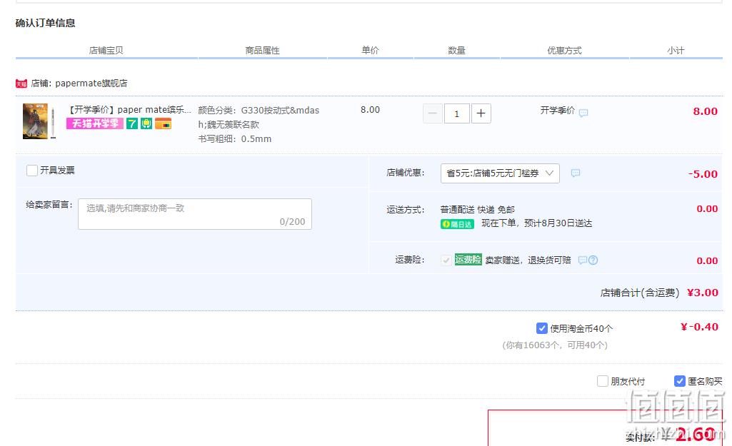Increase quantity with the plus button
The width and height of the screenshot is (732, 446).
[x=481, y=113]
